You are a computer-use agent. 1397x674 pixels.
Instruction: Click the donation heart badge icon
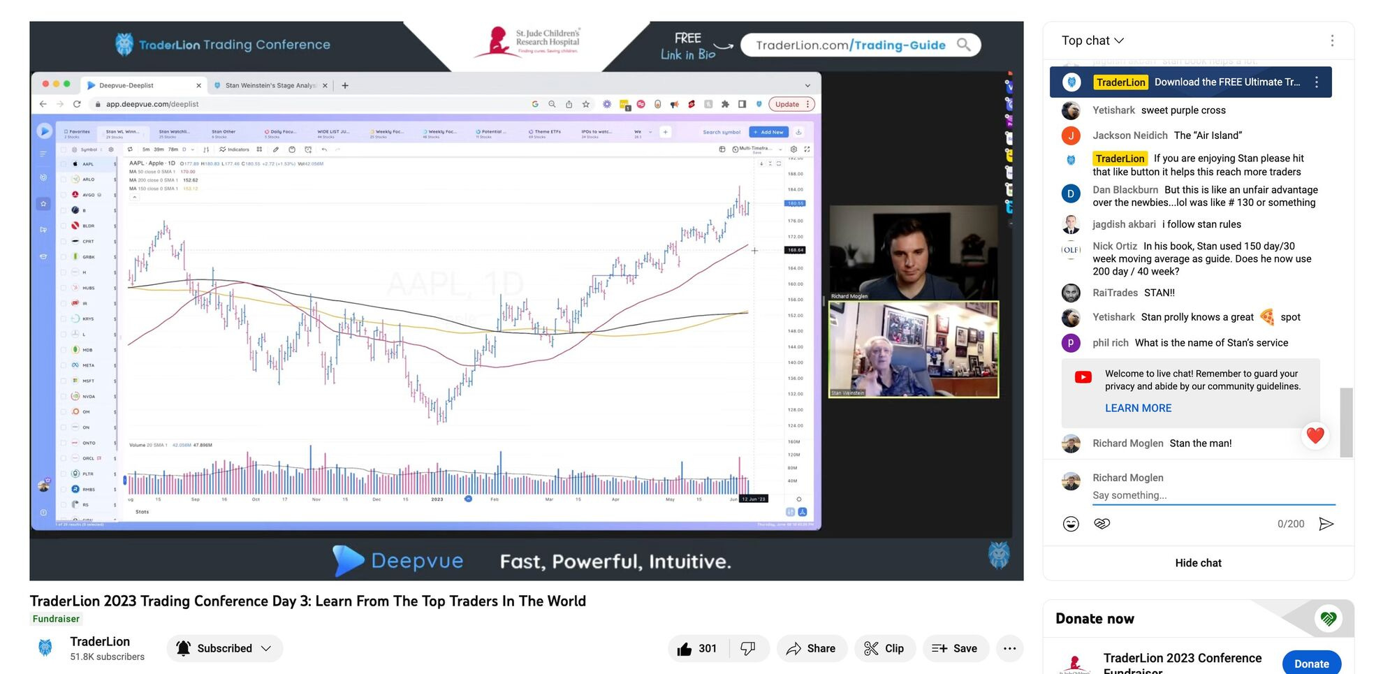pos(1329,618)
